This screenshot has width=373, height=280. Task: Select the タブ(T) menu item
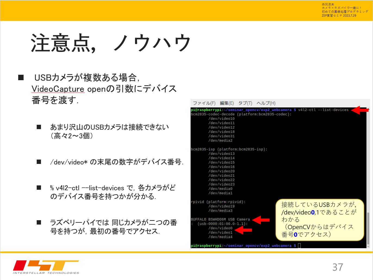point(245,103)
